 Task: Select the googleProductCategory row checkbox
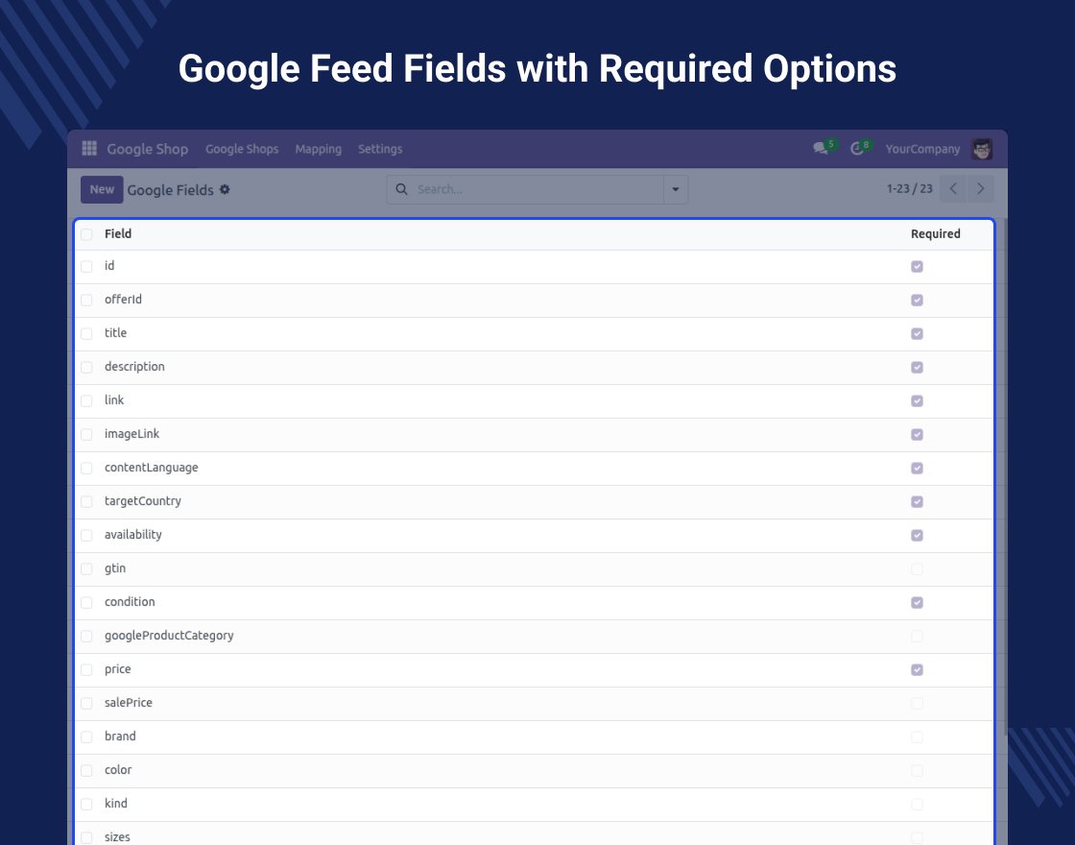pyautogui.click(x=86, y=637)
